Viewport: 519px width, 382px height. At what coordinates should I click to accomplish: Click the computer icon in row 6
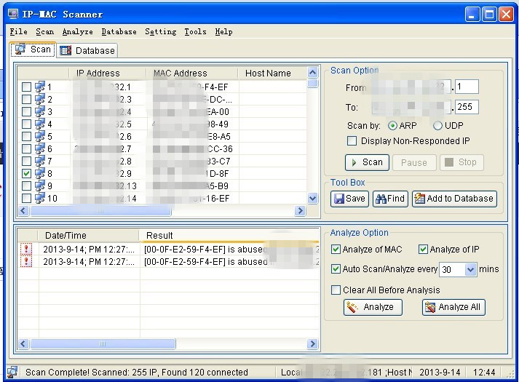point(40,149)
